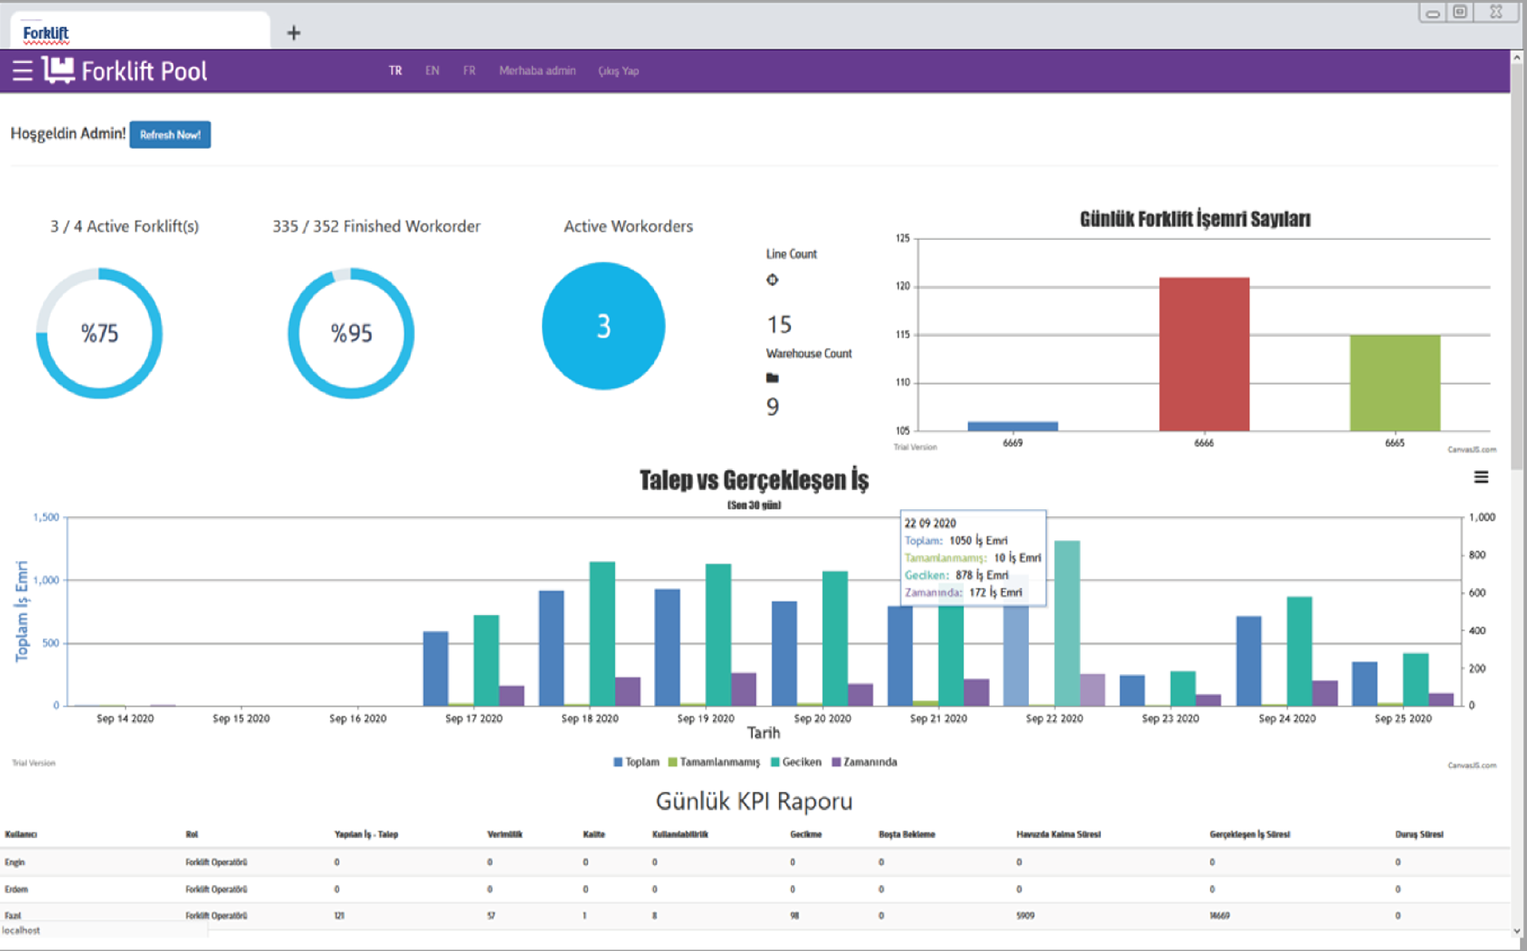Open the chart export menu icon
The height and width of the screenshot is (951, 1527).
[1480, 477]
